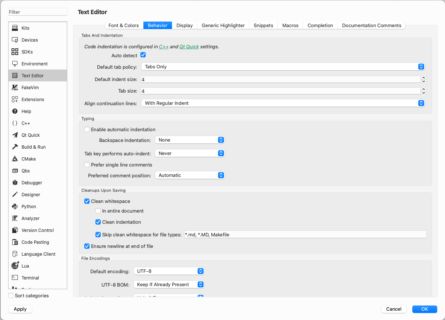
Task: Toggle Clean indentation checkbox
Action: point(98,222)
